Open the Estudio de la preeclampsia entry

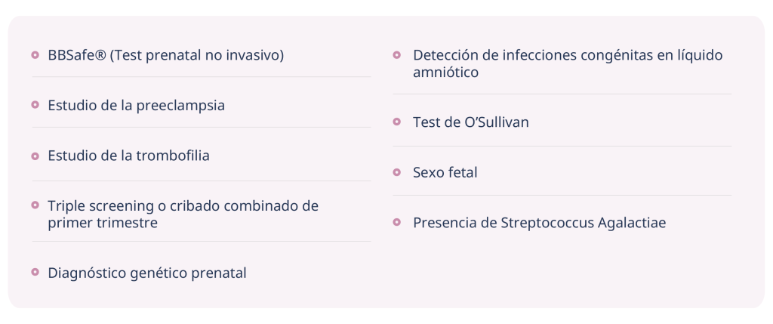tap(136, 105)
